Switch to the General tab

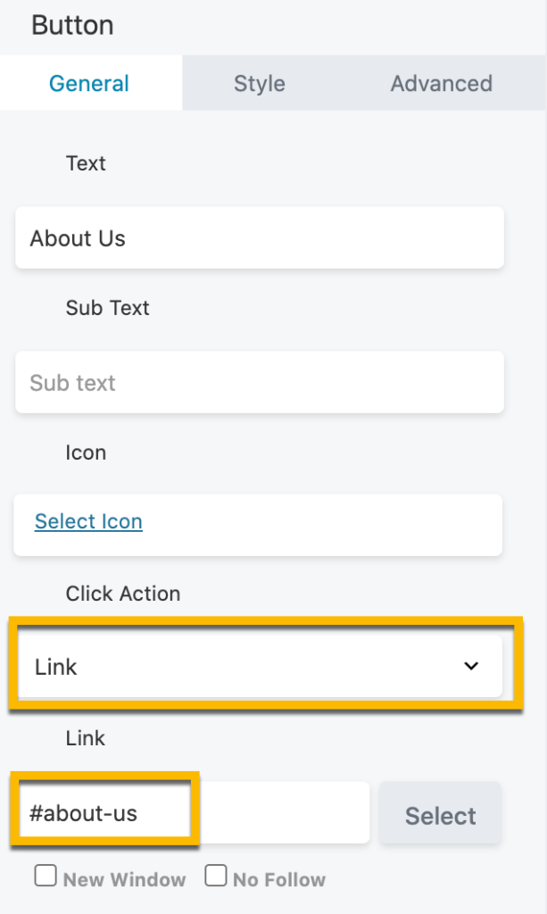tap(89, 84)
